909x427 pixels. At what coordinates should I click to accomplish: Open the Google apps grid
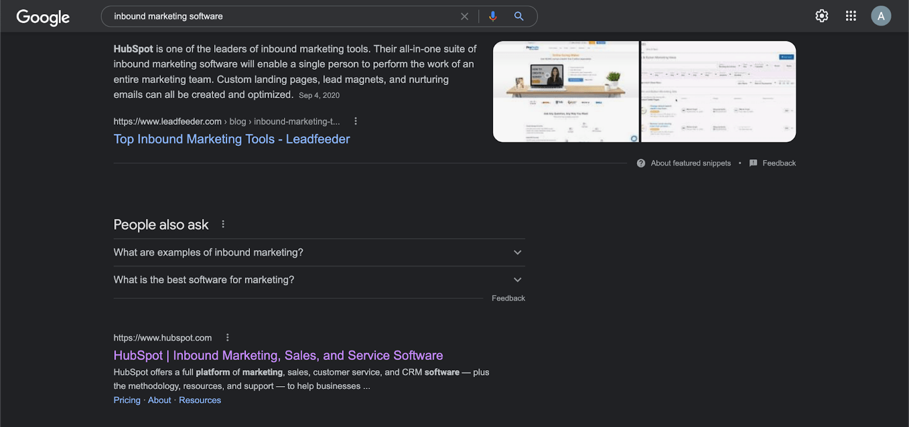[850, 16]
